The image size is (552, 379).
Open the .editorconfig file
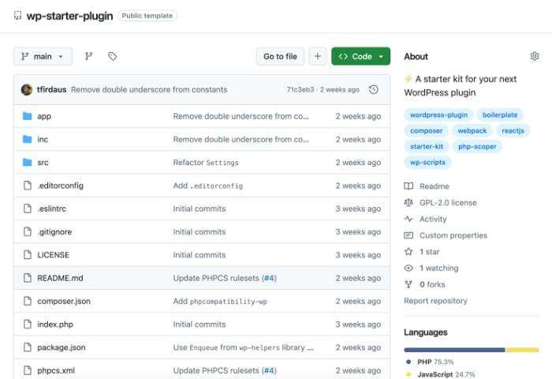pyautogui.click(x=60, y=186)
